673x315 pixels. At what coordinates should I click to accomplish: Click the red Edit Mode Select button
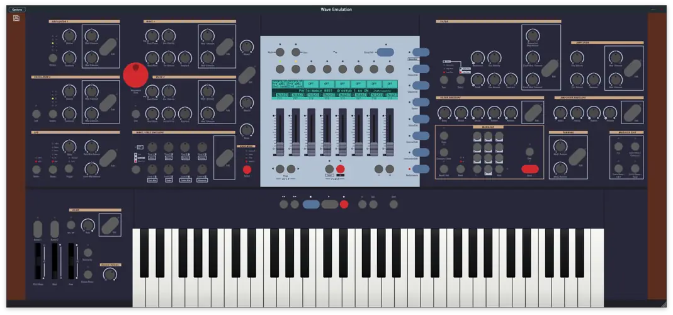coord(247,169)
